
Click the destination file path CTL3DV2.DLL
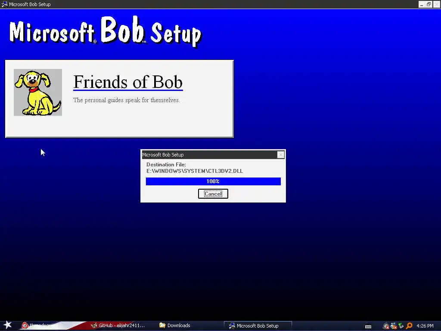195,171
